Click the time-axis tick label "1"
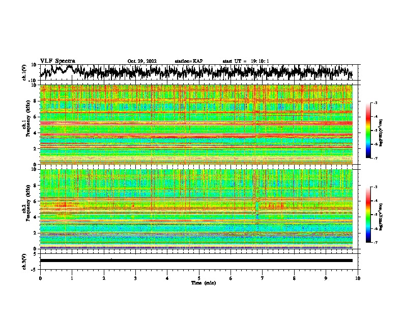 click(x=72, y=278)
